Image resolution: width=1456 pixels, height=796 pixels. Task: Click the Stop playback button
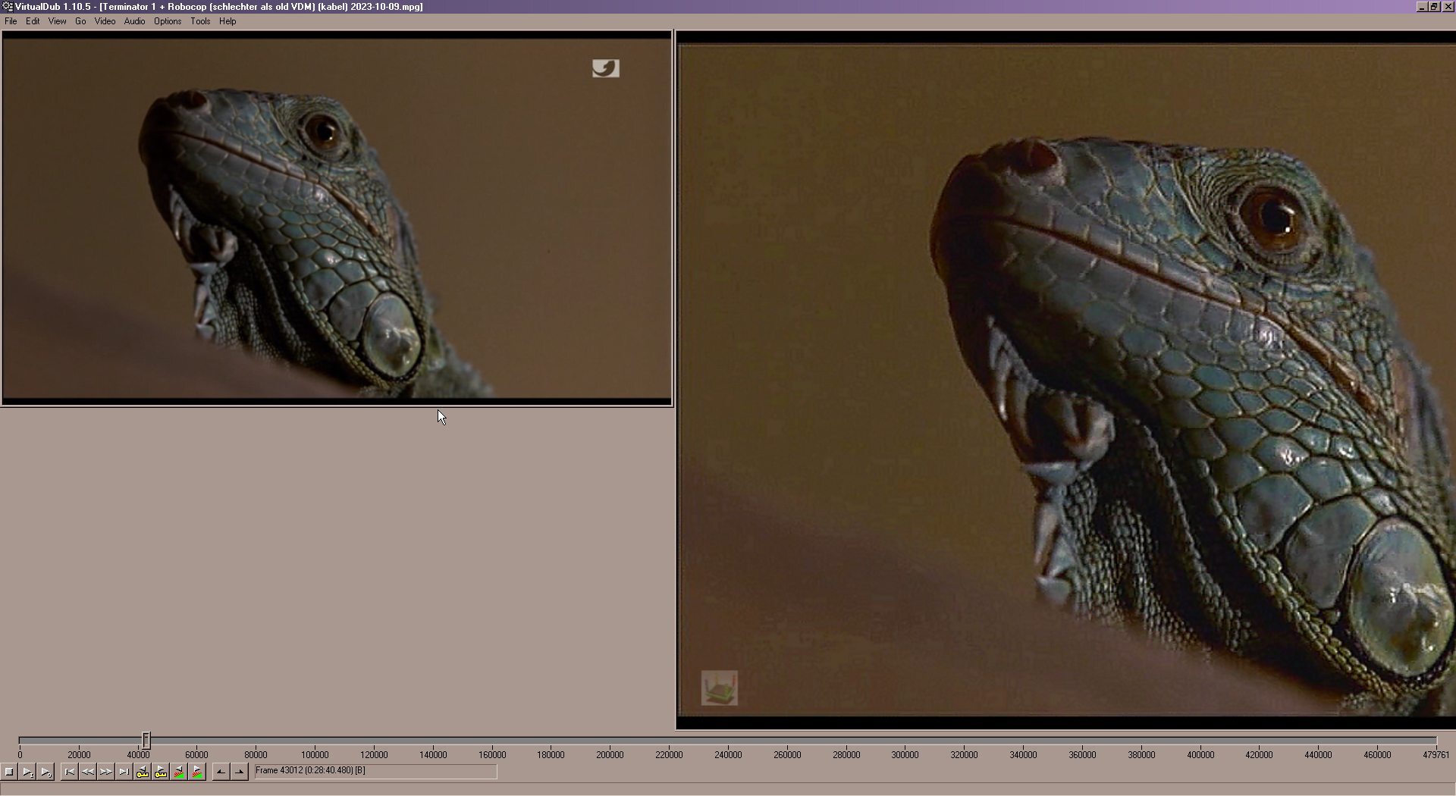pyautogui.click(x=9, y=772)
